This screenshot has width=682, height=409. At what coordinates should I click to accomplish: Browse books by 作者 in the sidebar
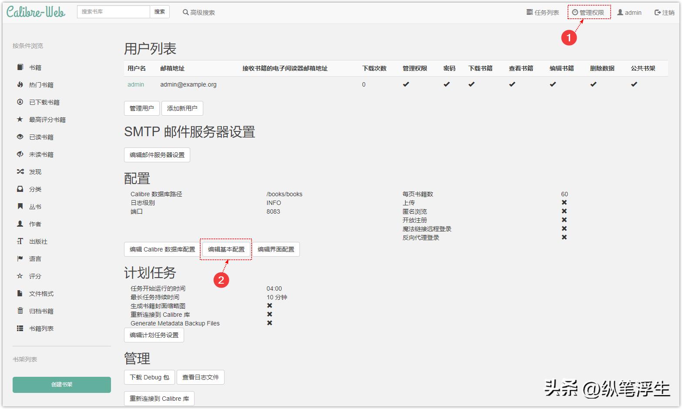click(34, 224)
